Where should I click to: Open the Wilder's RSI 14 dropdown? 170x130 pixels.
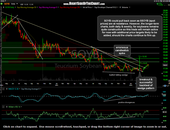[x=21, y=107]
